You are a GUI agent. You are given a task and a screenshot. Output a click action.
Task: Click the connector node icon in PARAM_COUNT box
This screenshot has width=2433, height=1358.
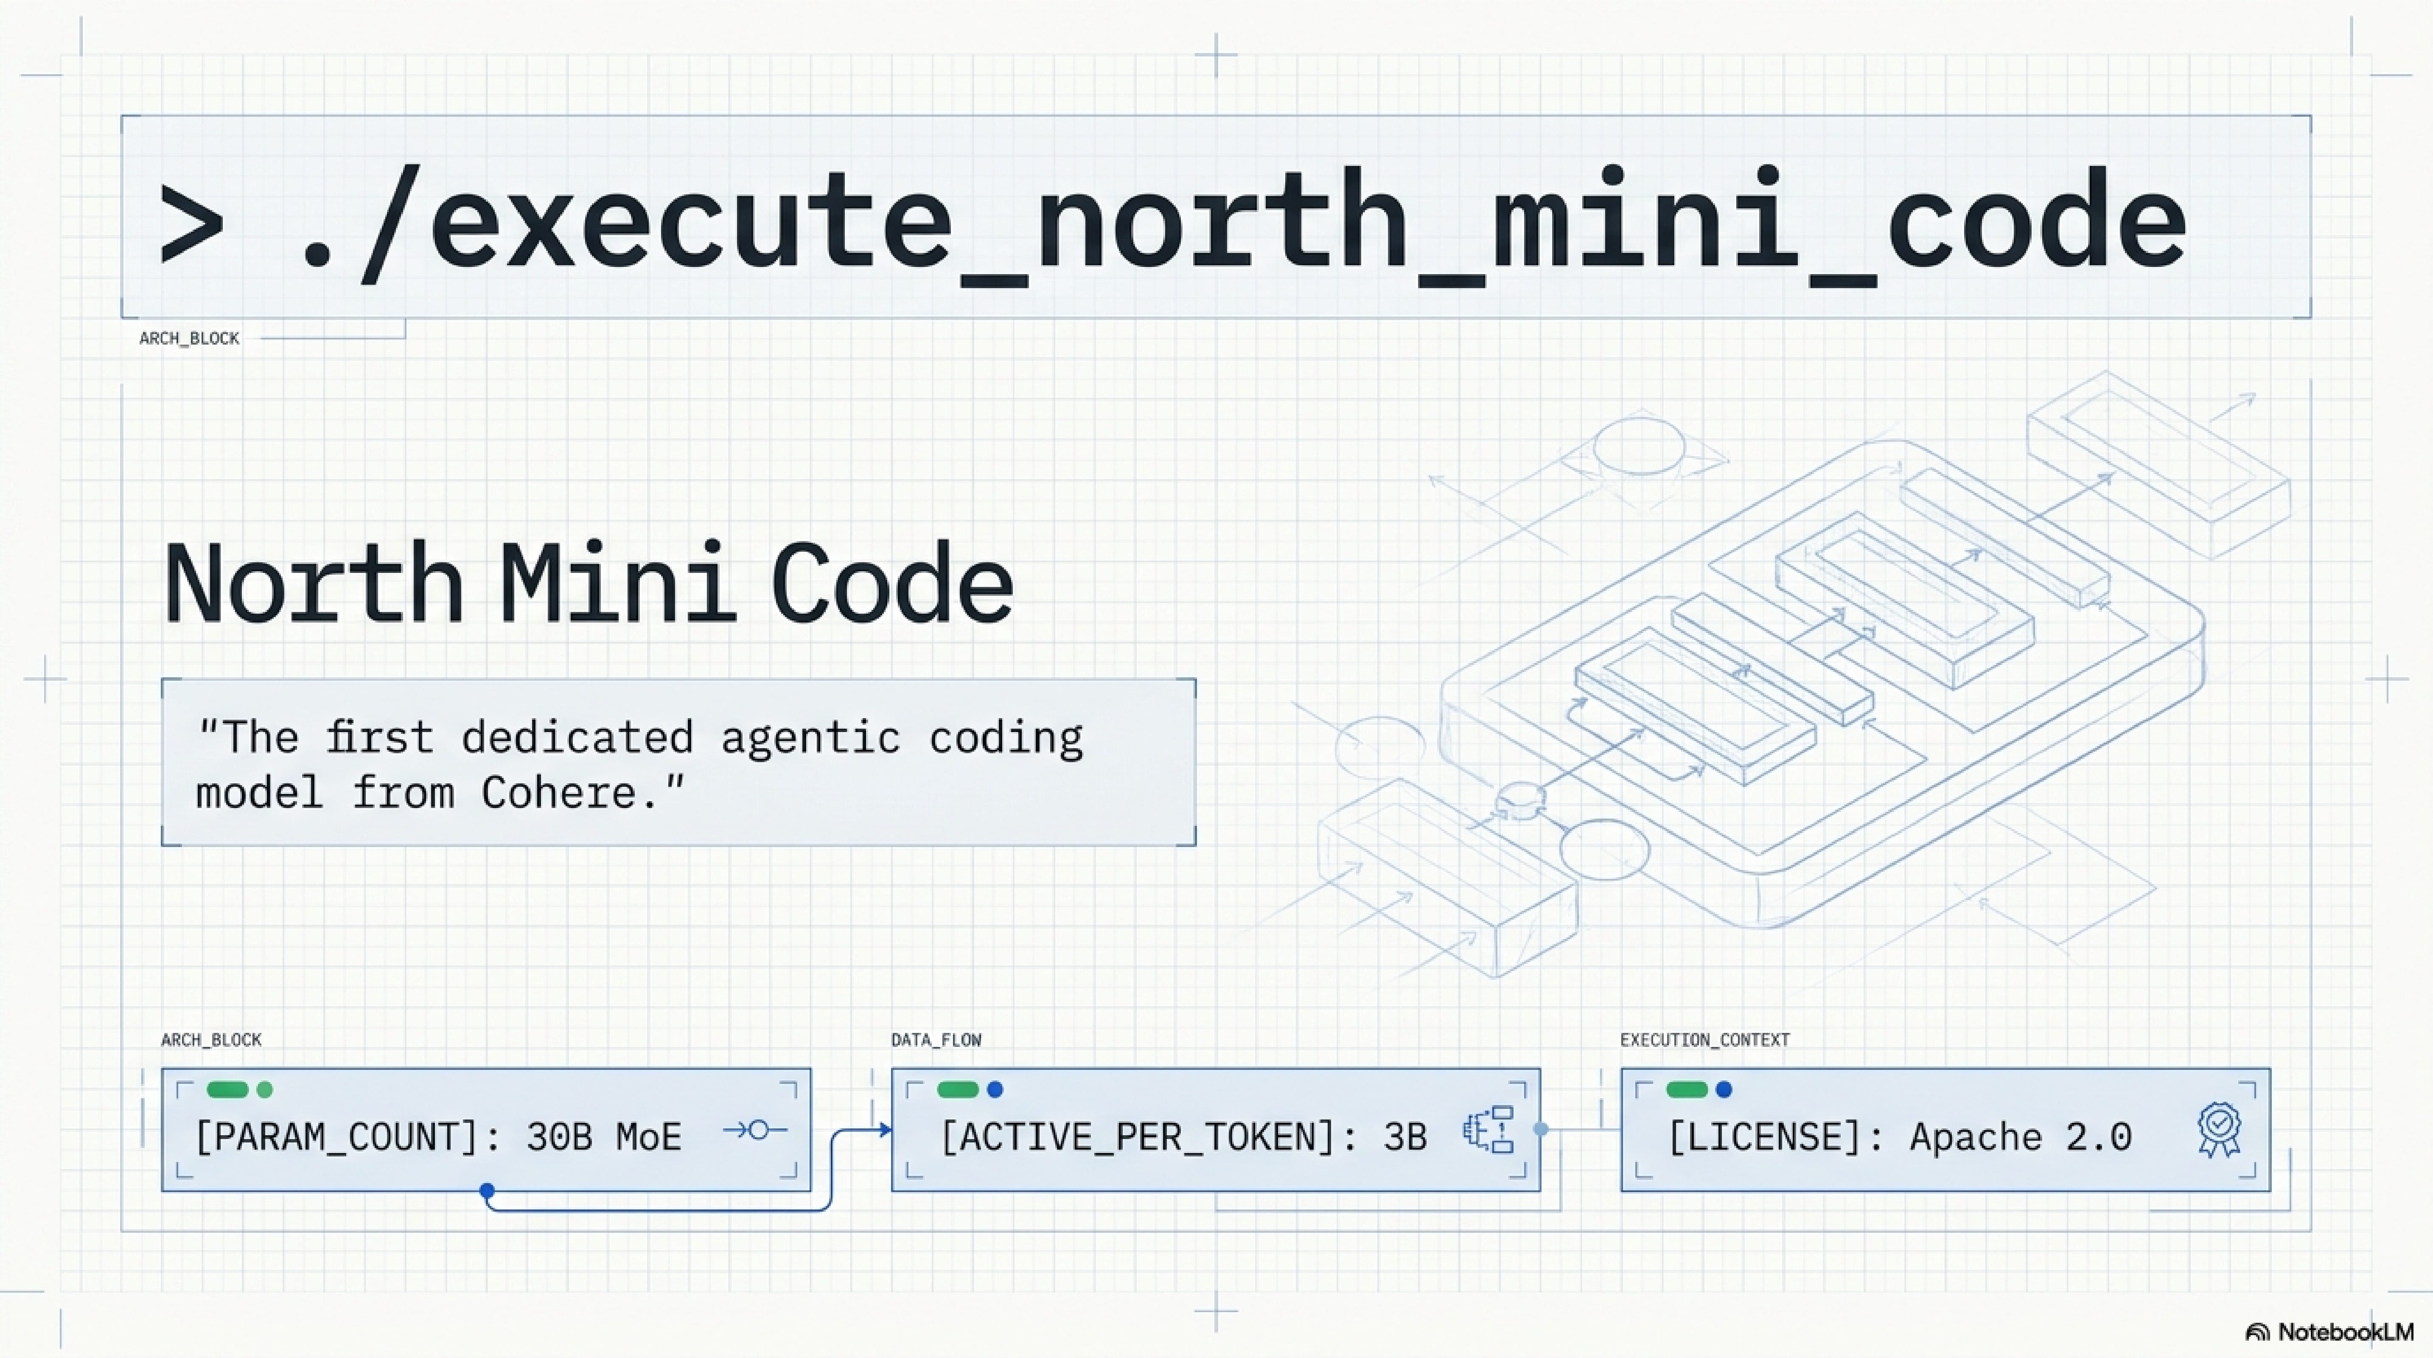click(756, 1129)
